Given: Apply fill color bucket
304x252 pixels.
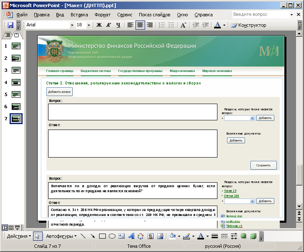Looking at the screenshot, I should click(x=172, y=236).
